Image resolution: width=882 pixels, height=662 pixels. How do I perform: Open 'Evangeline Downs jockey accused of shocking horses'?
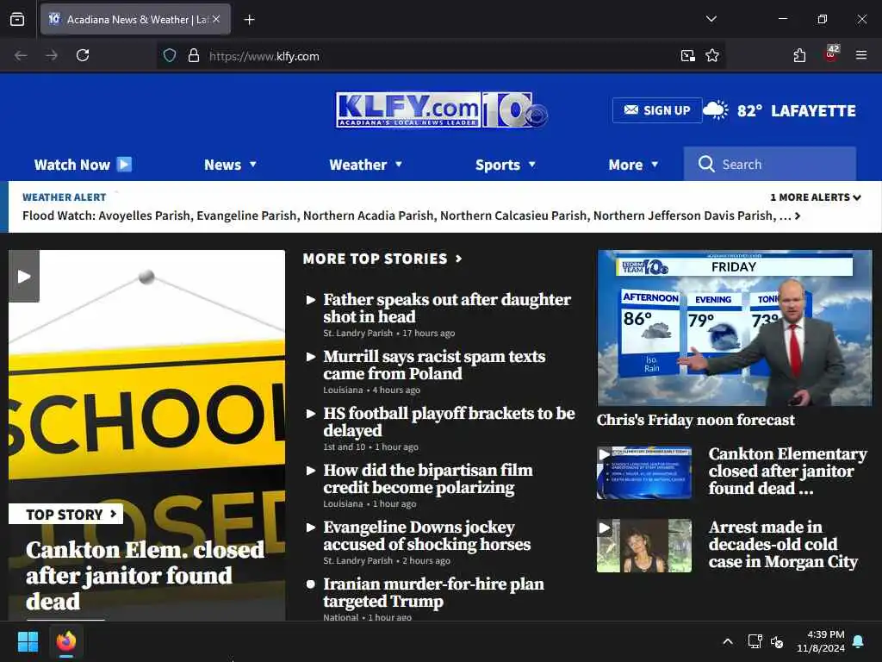click(x=426, y=535)
